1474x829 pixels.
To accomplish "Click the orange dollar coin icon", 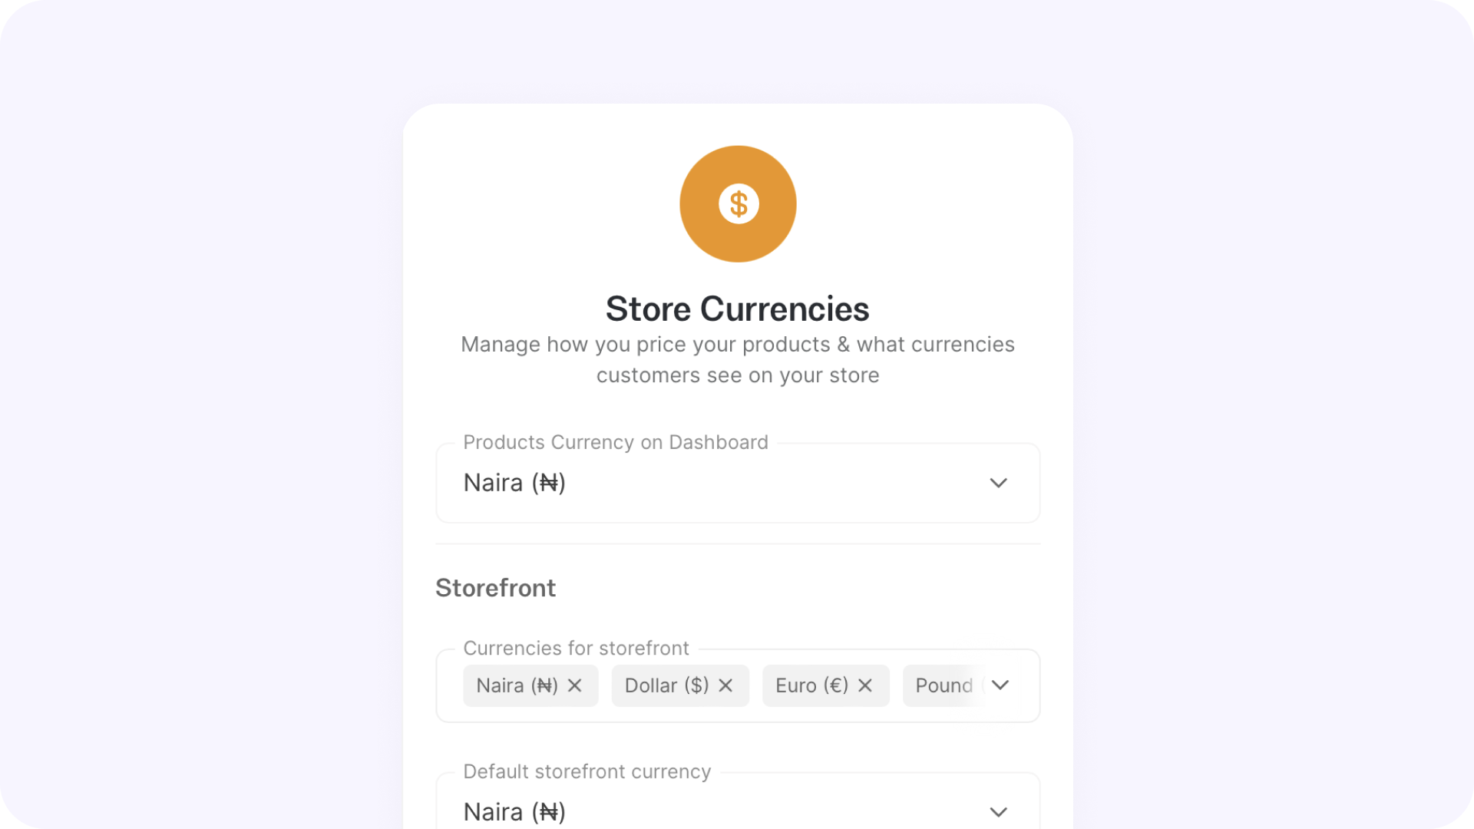I will [738, 204].
